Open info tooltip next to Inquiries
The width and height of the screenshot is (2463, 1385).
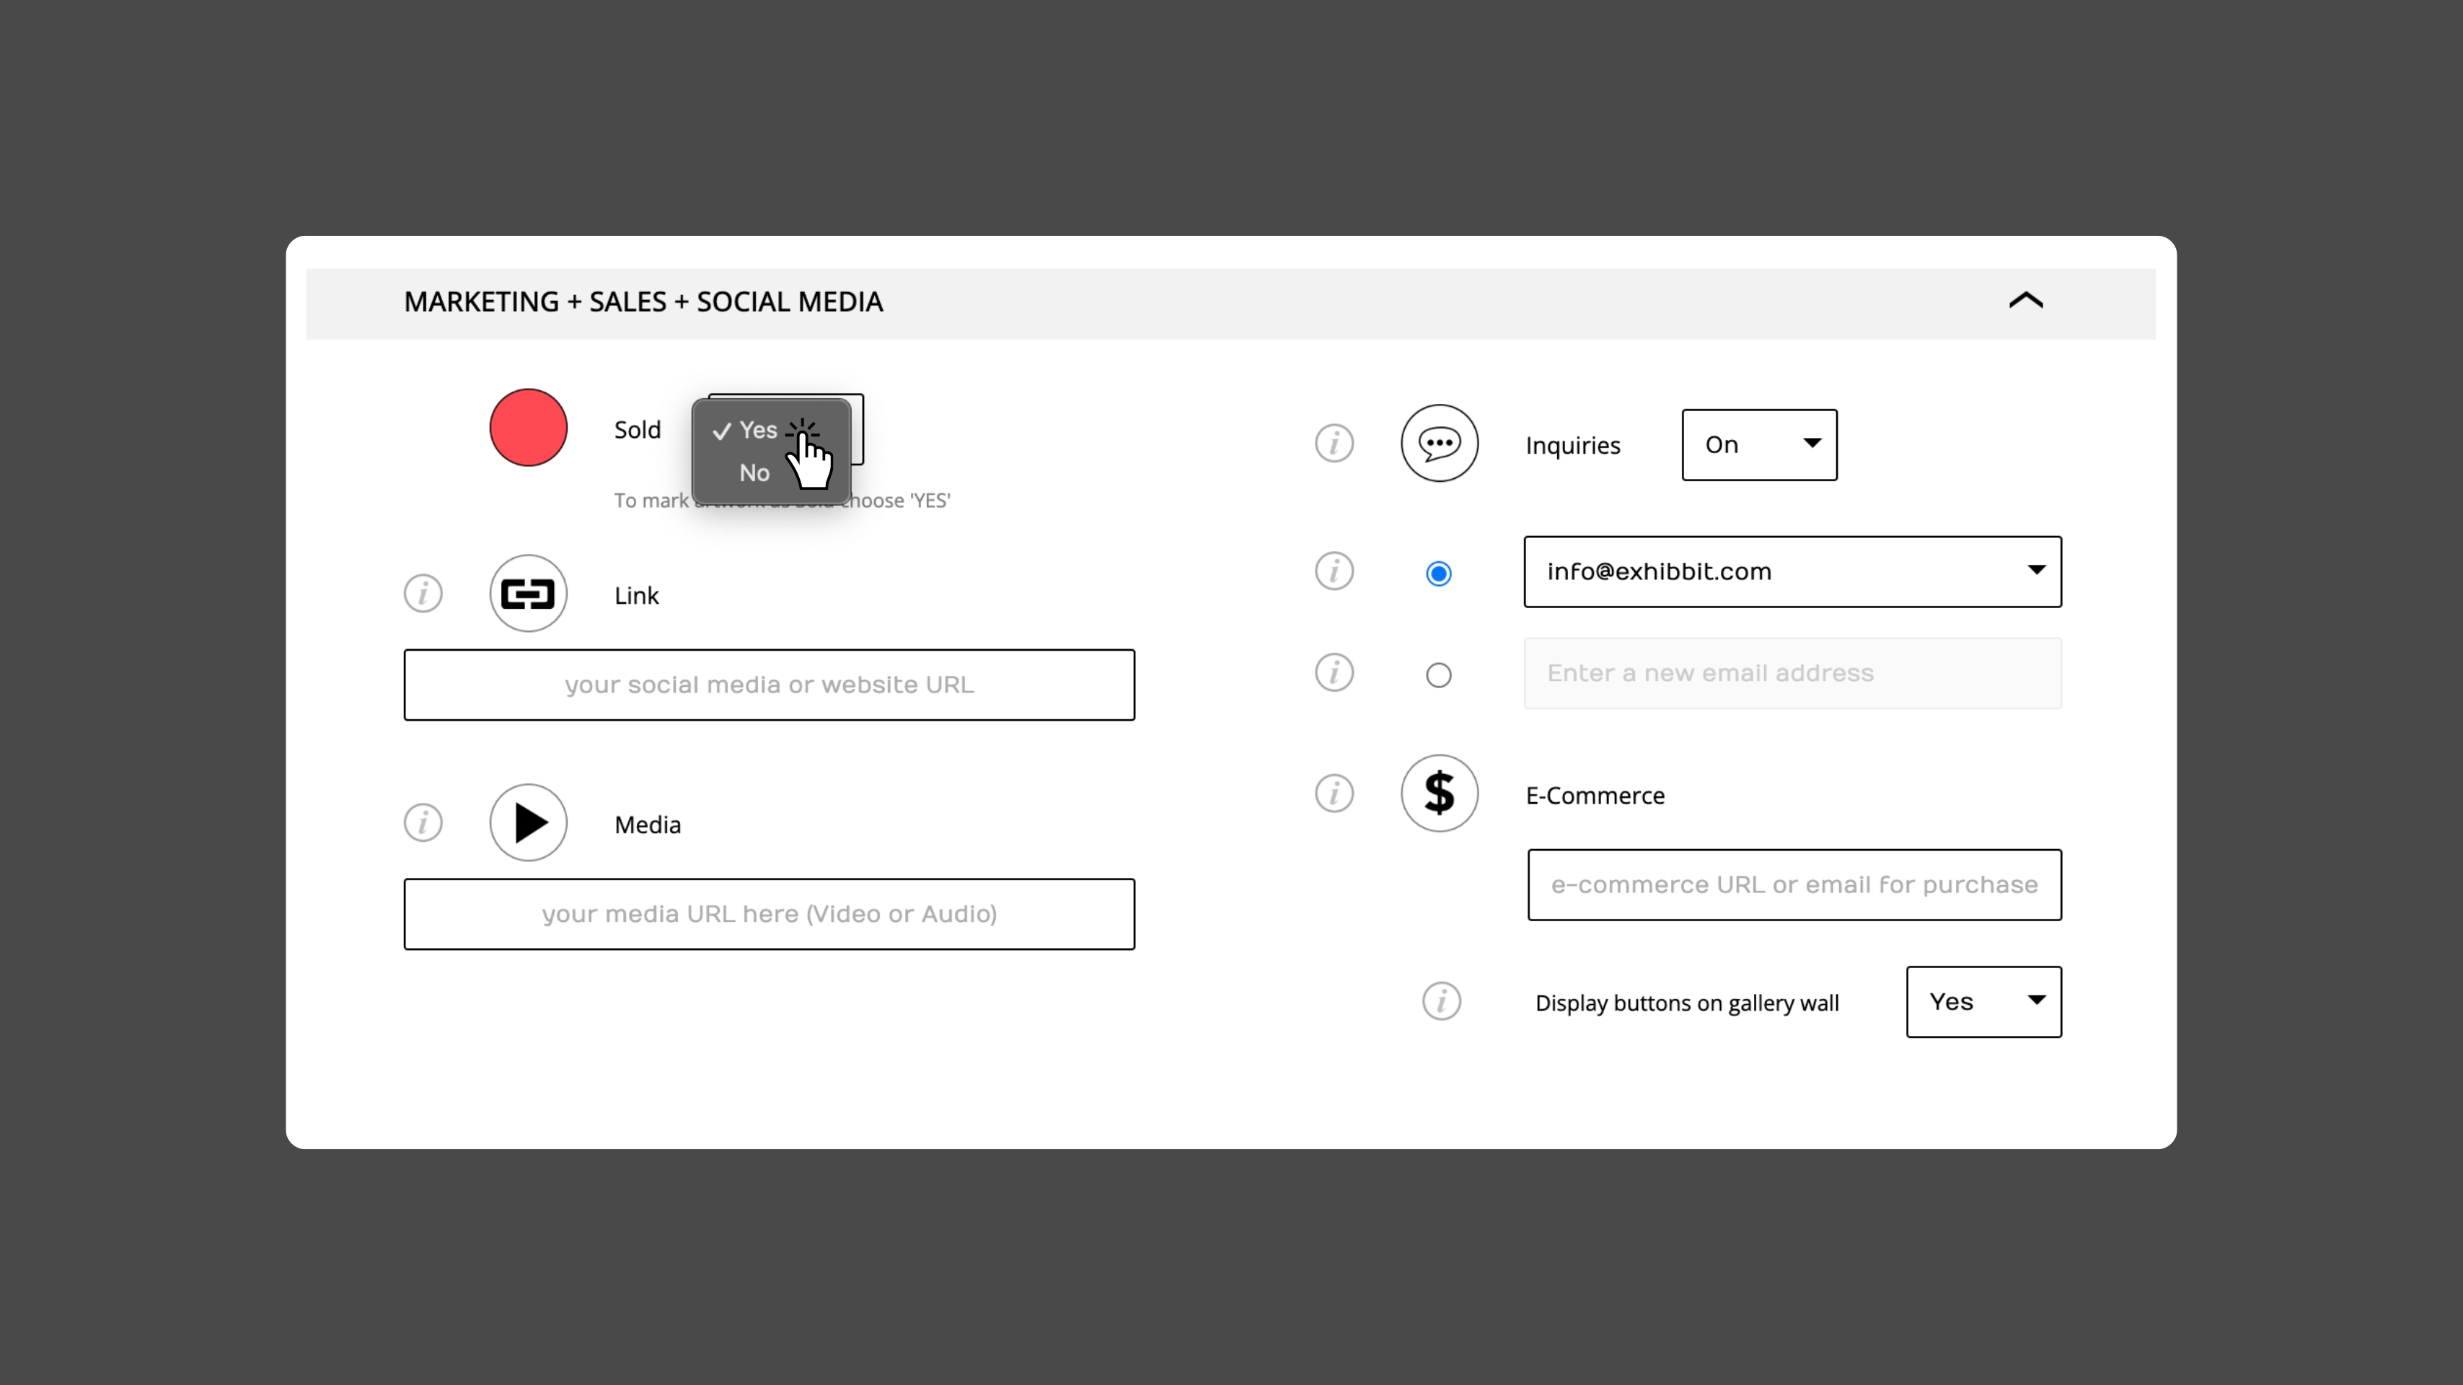coord(1334,443)
